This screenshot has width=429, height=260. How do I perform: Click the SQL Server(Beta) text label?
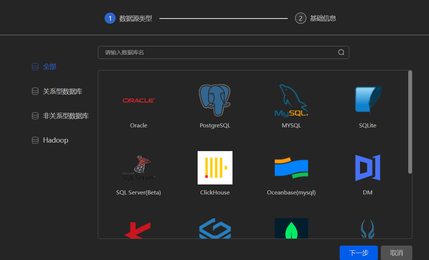pos(138,193)
